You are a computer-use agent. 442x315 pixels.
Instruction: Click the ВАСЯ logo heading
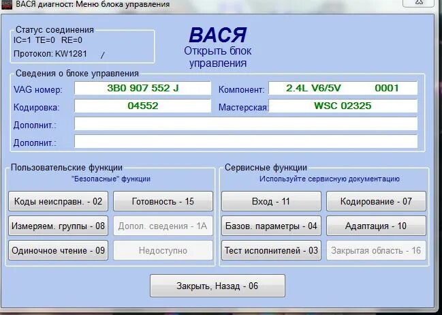point(218,35)
